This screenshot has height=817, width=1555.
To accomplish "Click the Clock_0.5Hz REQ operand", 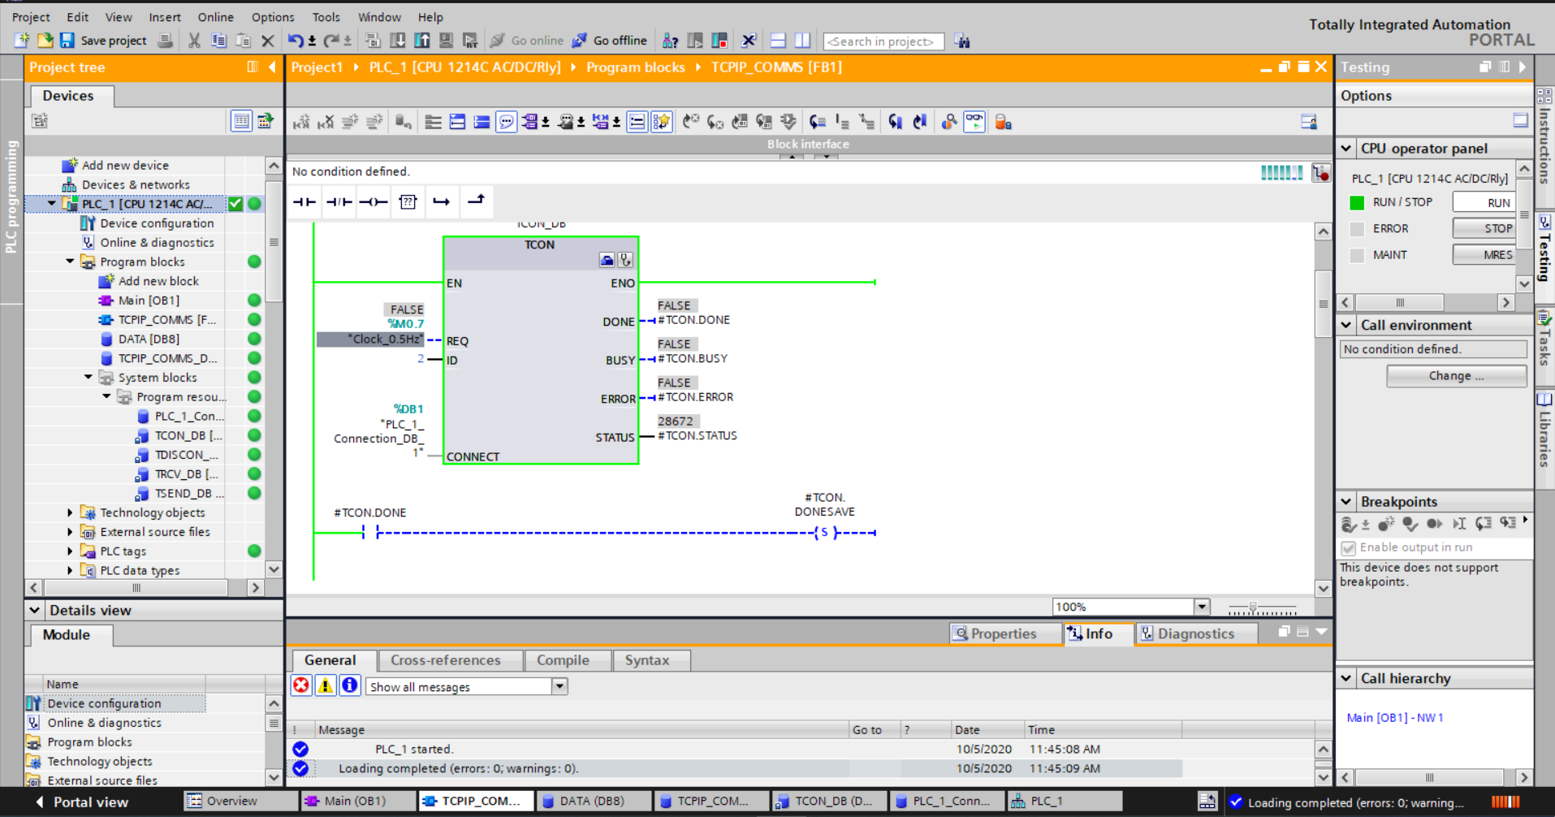I will [370, 339].
